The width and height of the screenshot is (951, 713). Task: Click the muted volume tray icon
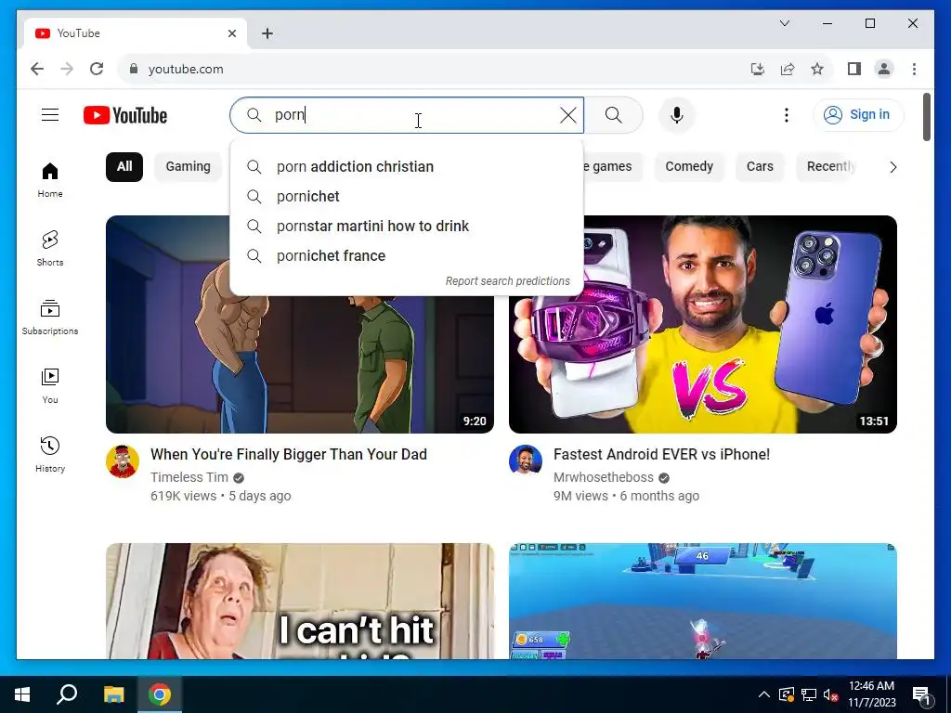click(830, 694)
